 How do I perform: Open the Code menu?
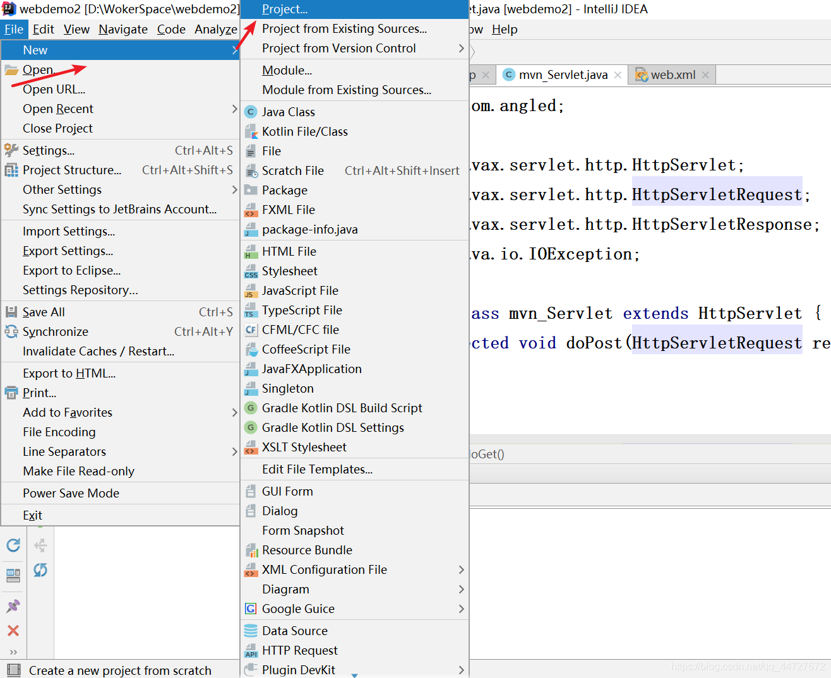pos(171,29)
